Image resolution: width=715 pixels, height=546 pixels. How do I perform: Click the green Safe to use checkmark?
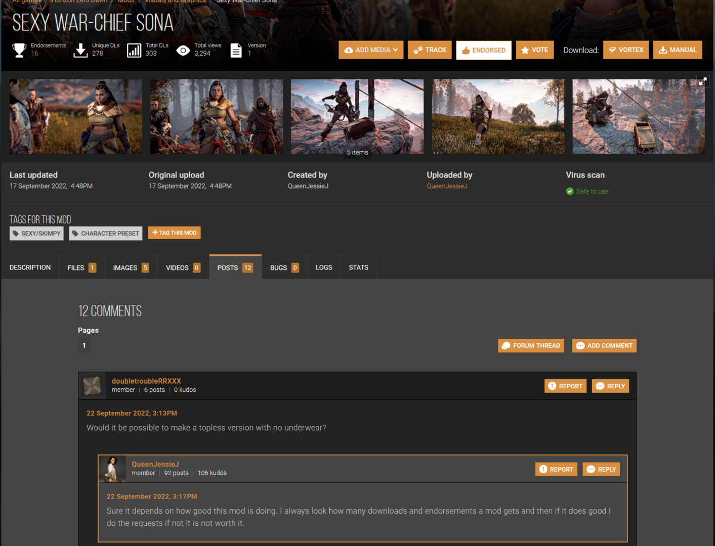[570, 191]
